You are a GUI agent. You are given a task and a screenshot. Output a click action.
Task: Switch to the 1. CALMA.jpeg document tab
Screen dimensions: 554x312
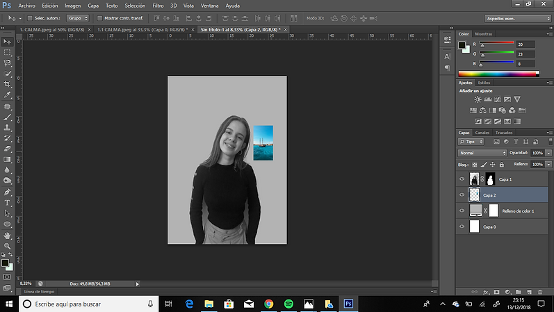click(53, 30)
